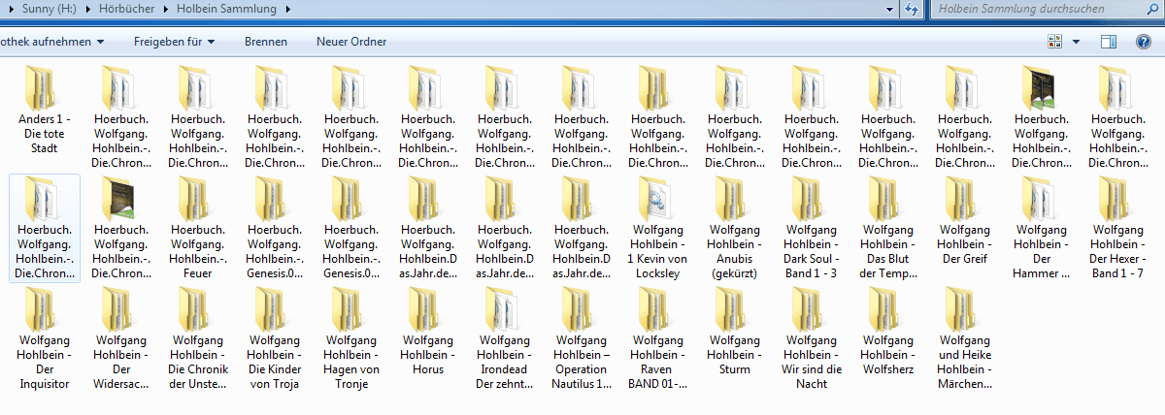Create a folder with 'Neuer Ordner'
The width and height of the screenshot is (1165, 415).
coord(351,42)
